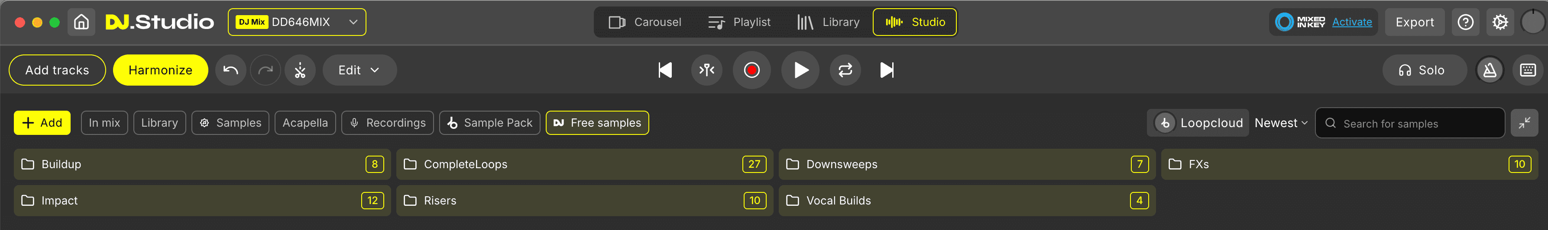Screen dimensions: 1548x230
Task: Toggle loop playback
Action: coord(845,70)
